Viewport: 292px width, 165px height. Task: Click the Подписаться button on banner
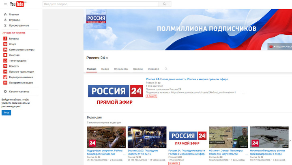pos(280,47)
